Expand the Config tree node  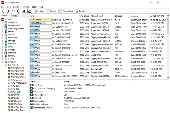click(3, 59)
